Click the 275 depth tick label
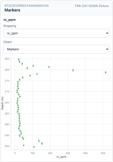Viewport: 113px width, 162px height. pos(7,92)
